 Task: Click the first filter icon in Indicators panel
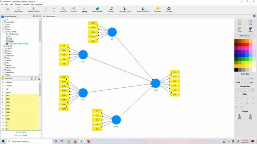tap(32, 79)
